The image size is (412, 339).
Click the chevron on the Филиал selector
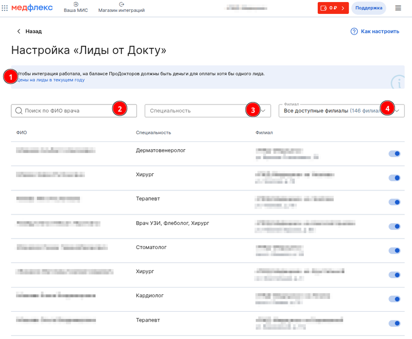tap(398, 111)
